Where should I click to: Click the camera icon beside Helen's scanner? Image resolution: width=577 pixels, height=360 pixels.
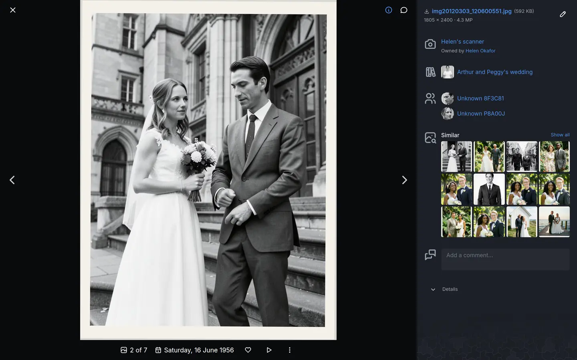coord(430,44)
